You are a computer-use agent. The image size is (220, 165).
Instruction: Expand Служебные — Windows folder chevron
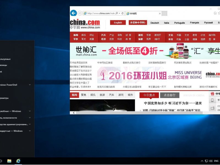[30, 111]
